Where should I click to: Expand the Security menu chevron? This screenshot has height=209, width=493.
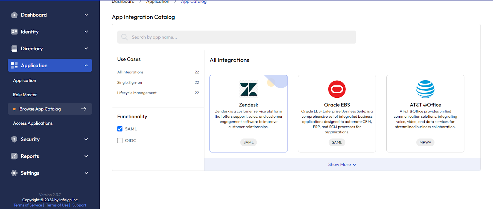click(x=86, y=139)
